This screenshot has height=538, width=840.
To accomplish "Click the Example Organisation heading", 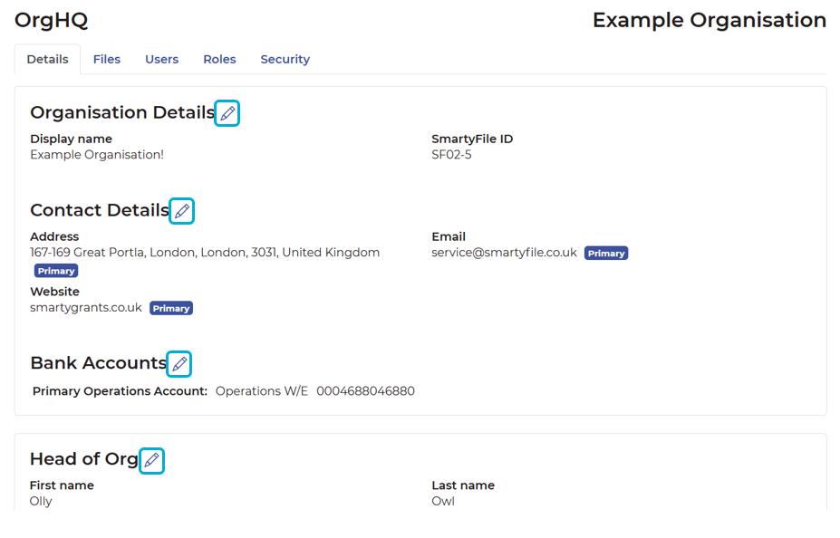I will (x=708, y=19).
